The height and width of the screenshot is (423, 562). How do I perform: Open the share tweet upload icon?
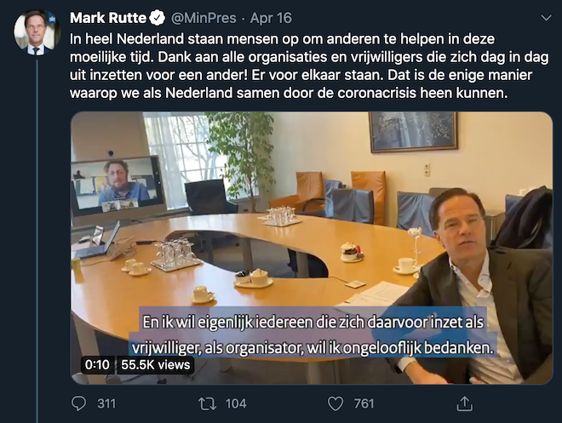pos(465,403)
